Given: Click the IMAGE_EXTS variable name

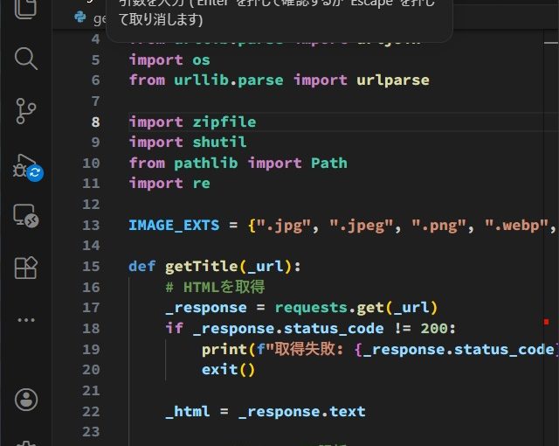Looking at the screenshot, I should (175, 225).
